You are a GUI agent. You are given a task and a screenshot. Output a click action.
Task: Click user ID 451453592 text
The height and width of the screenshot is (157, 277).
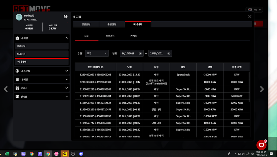point(31,20)
